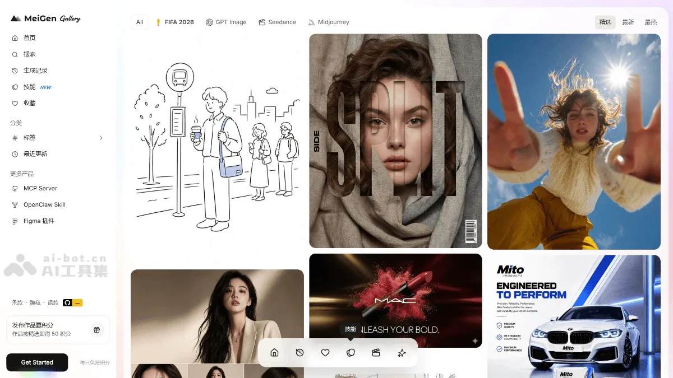The image size is (673, 378).
Task: Select the Seedance filter tab
Action: click(x=277, y=22)
